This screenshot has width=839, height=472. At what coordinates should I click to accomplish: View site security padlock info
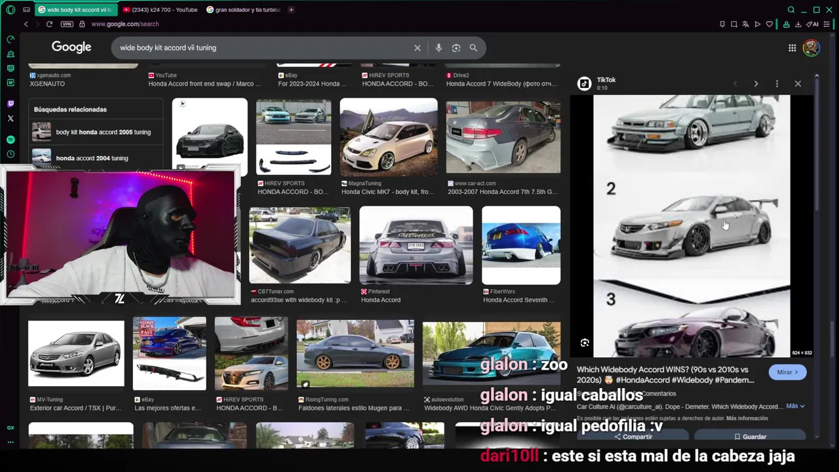point(82,24)
